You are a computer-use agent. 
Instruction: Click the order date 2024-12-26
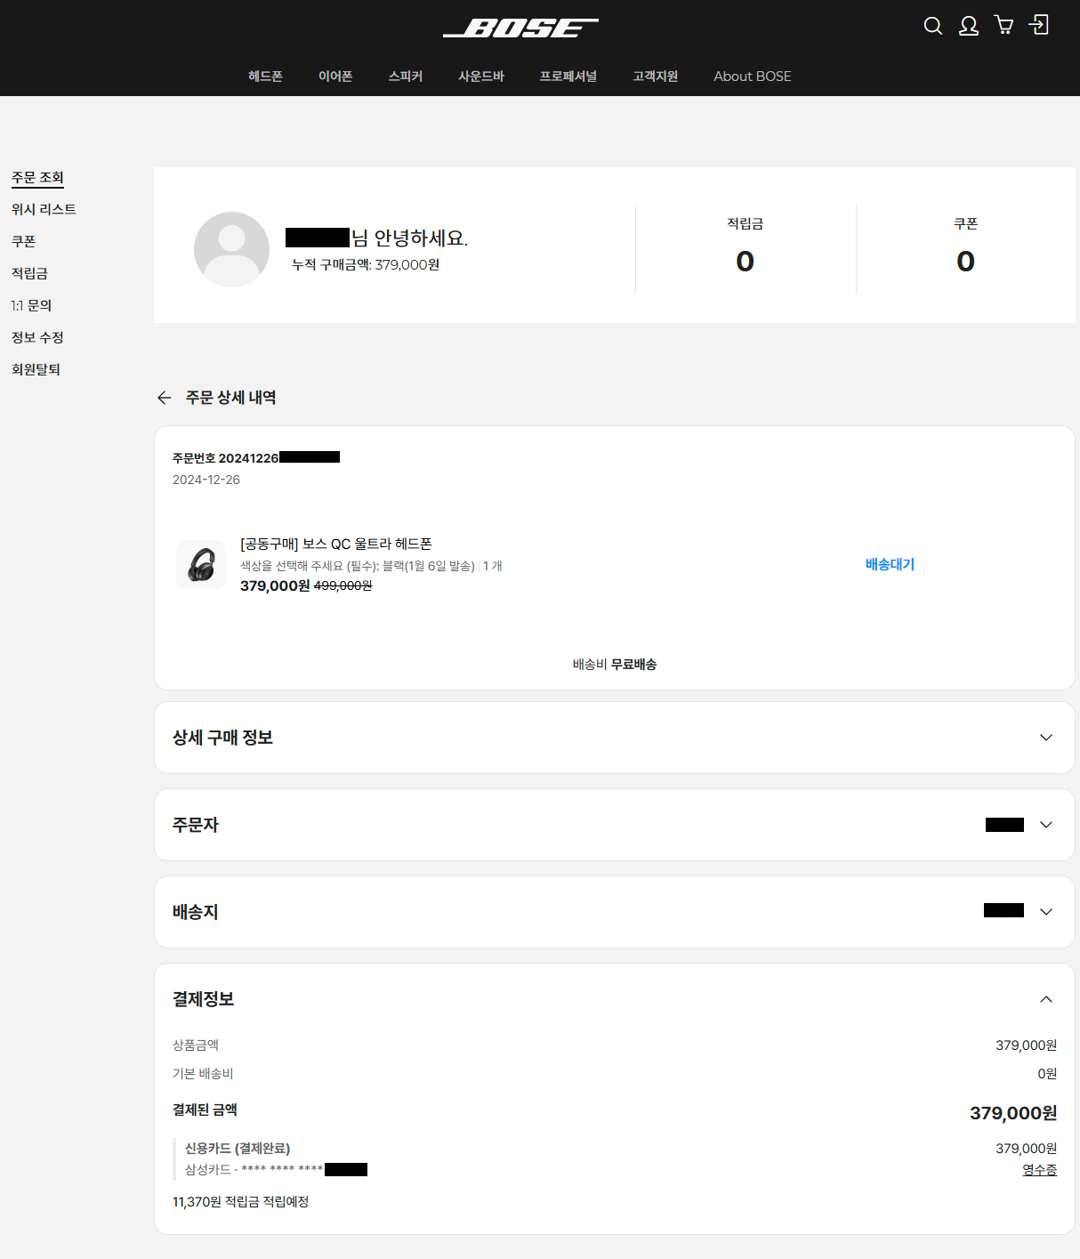point(206,480)
